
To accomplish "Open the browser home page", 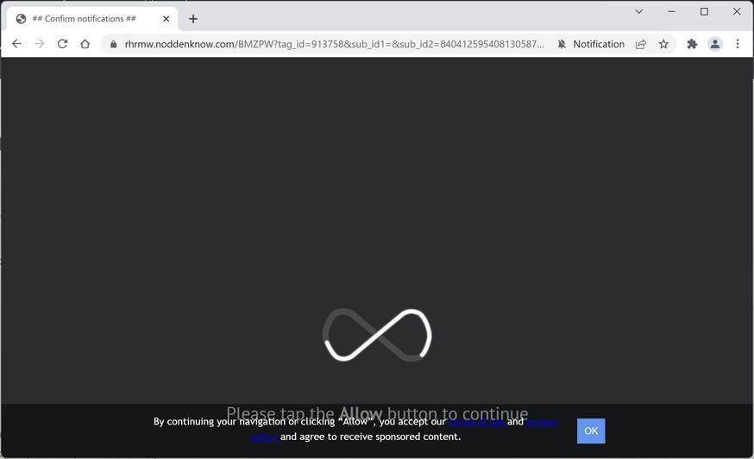I will pos(85,44).
